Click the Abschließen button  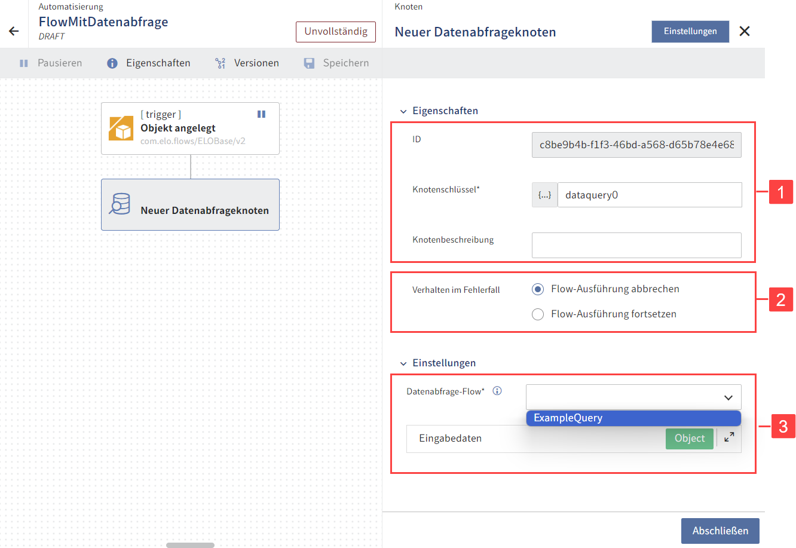click(720, 531)
